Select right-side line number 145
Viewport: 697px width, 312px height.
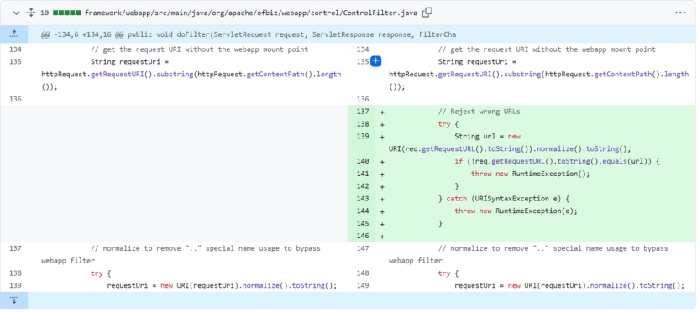click(x=363, y=223)
